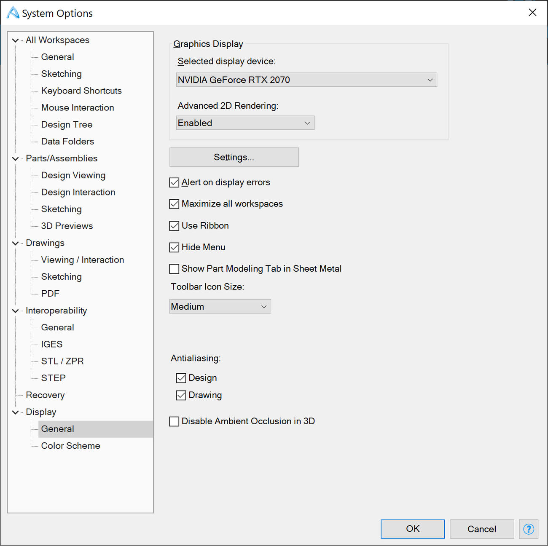Image resolution: width=548 pixels, height=546 pixels.
Task: Open IGES interoperability options
Action: coord(52,344)
